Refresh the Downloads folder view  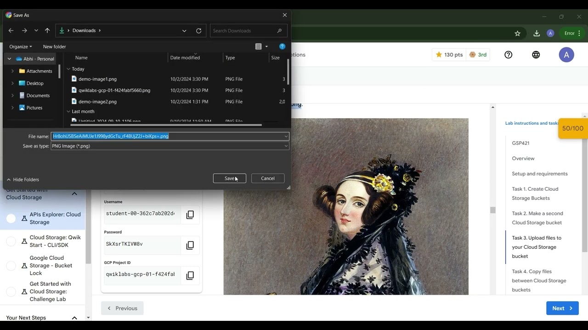point(198,31)
